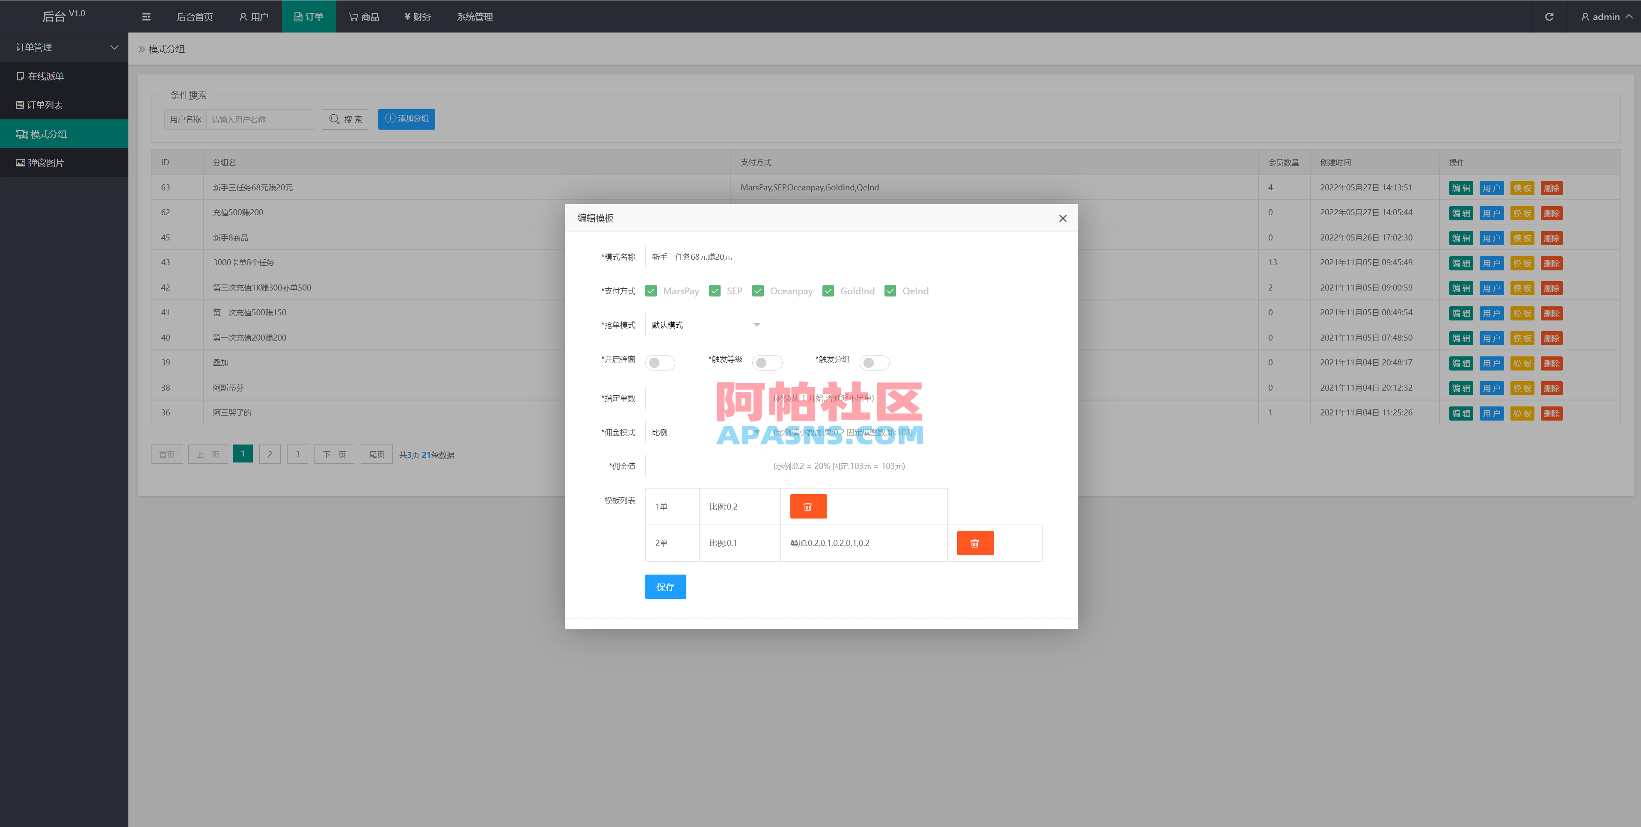
Task: Open 订单列表 in the sidebar
Action: pos(47,104)
